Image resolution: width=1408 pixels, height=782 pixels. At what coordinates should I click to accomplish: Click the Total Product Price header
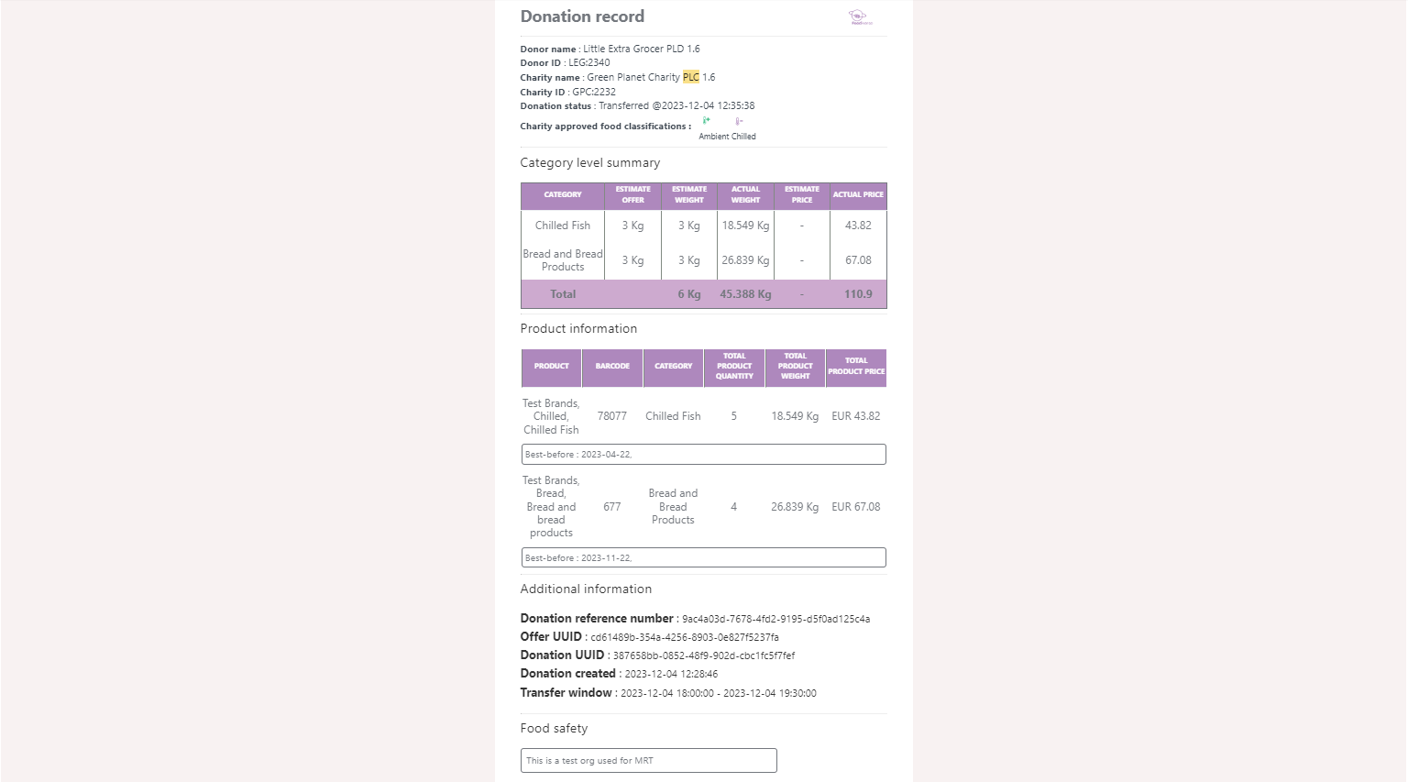[856, 366]
